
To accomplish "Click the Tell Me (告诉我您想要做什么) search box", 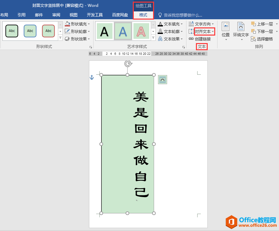I will [x=183, y=15].
